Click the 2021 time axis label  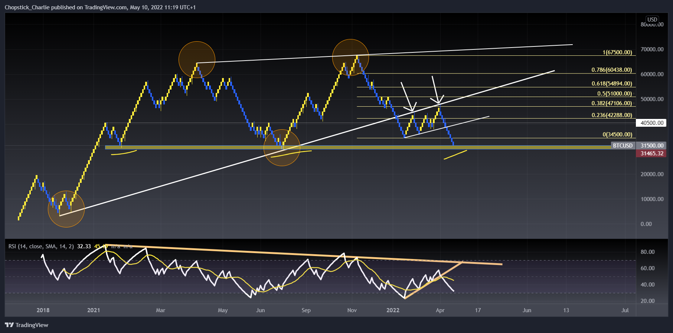94,310
